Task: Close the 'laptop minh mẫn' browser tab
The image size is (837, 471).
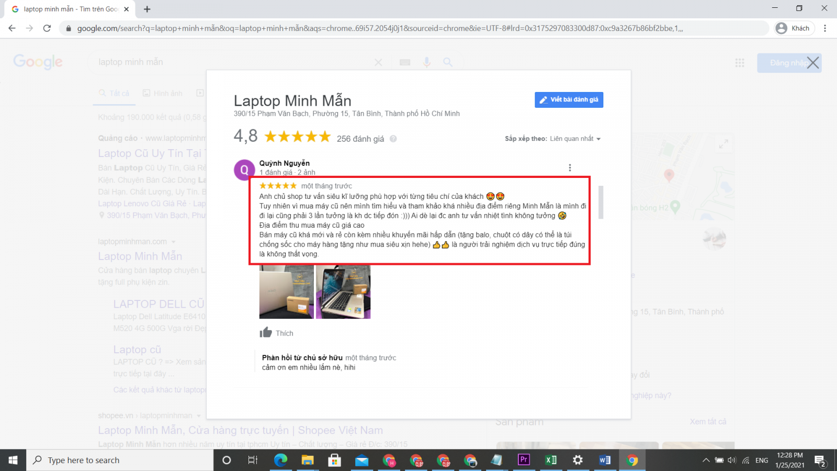Action: (x=126, y=9)
